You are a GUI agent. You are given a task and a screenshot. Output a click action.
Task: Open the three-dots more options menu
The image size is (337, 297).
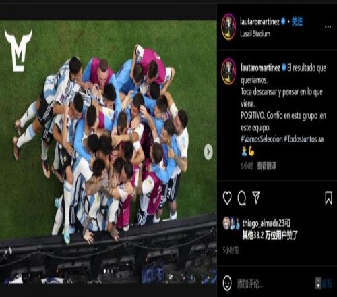328,27
